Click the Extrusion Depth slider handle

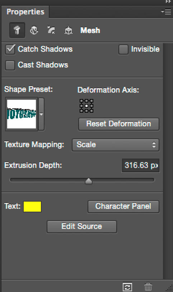[x=89, y=181]
